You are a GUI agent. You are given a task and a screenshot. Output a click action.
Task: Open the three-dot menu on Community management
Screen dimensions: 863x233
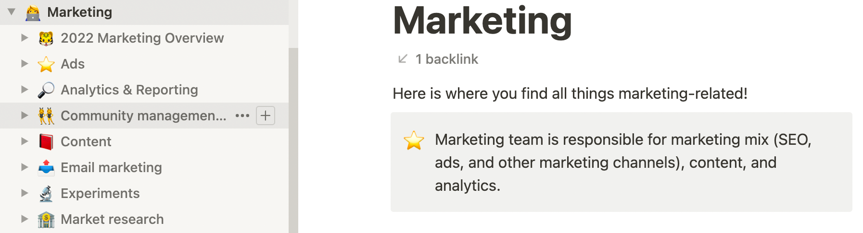click(x=242, y=116)
